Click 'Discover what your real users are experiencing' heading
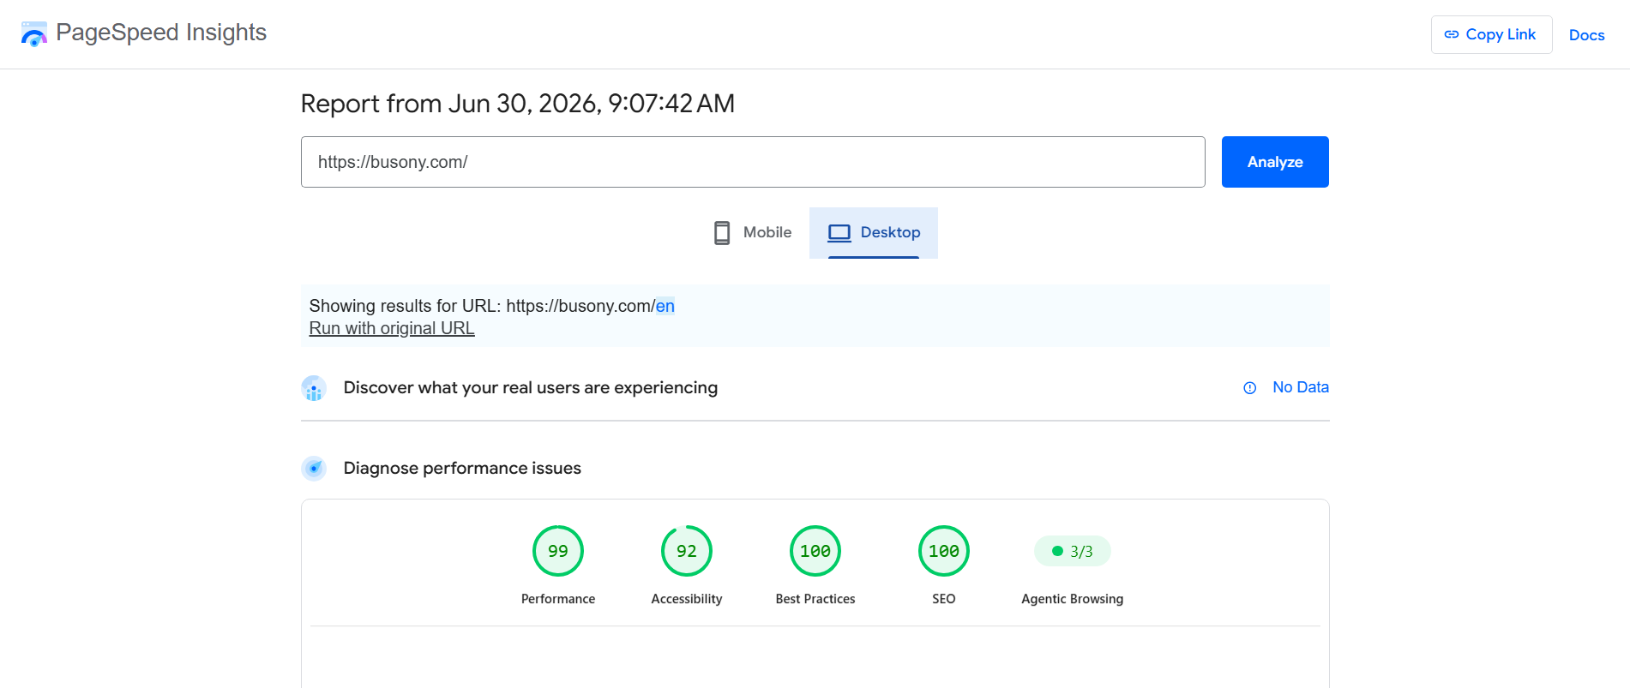This screenshot has height=688, width=1630. click(531, 387)
